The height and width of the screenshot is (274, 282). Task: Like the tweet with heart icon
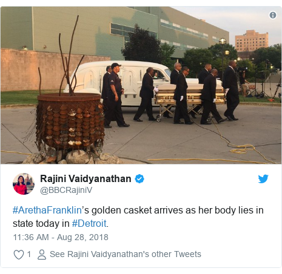point(19,255)
